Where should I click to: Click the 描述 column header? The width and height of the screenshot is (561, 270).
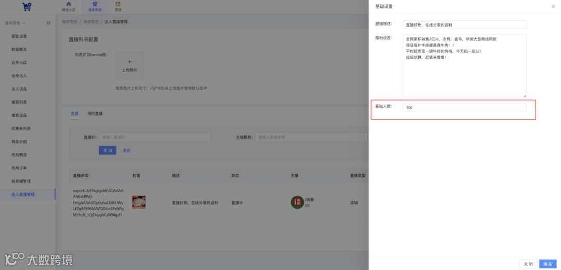(176, 176)
